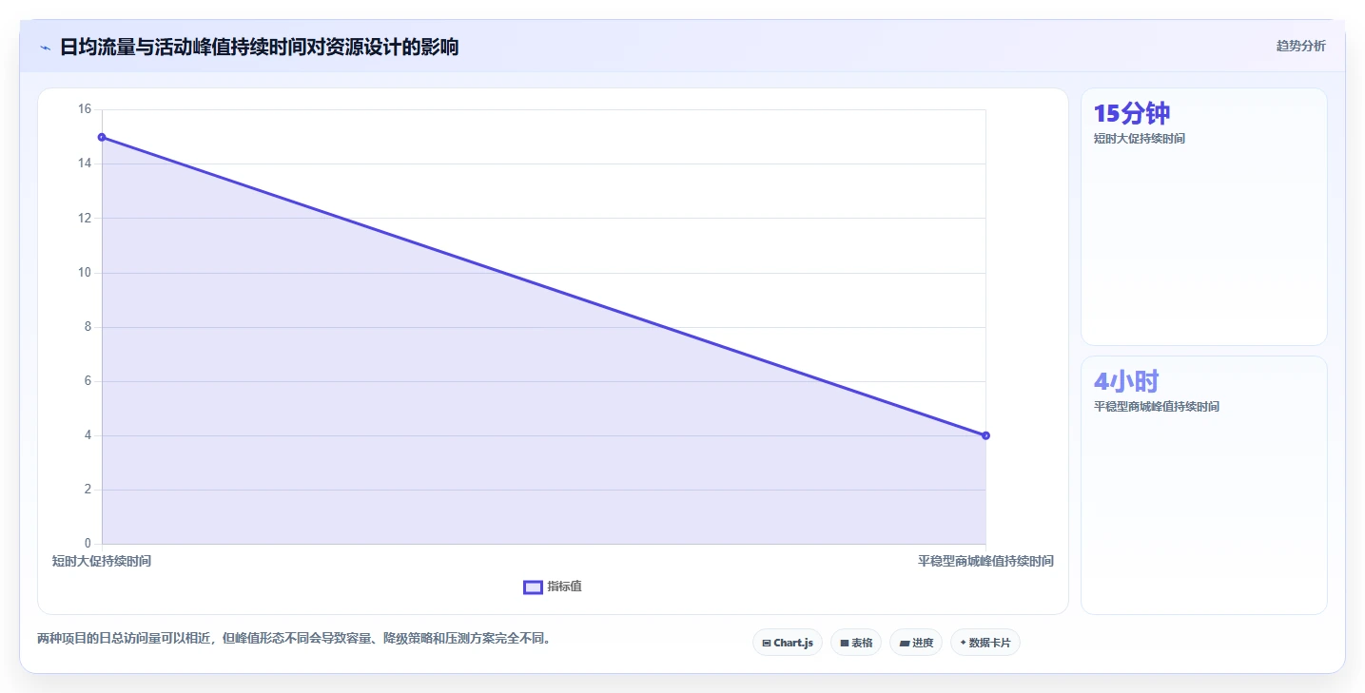Click the data point at value 4
Image resolution: width=1365 pixels, height=693 pixels.
985,435
